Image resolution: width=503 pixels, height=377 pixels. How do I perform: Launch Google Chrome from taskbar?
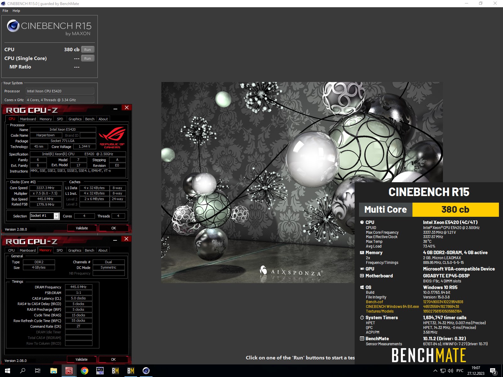[85, 371]
